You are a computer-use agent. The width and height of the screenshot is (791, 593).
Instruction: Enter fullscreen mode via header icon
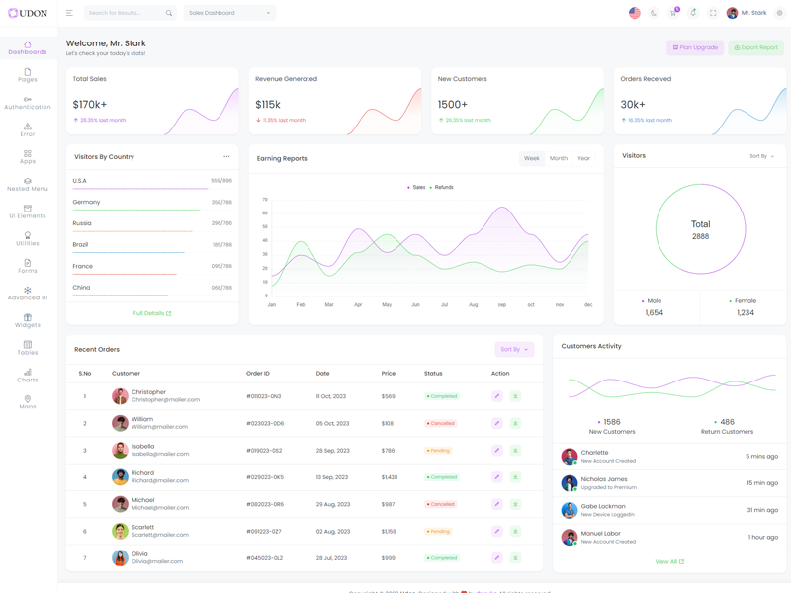[x=713, y=13]
